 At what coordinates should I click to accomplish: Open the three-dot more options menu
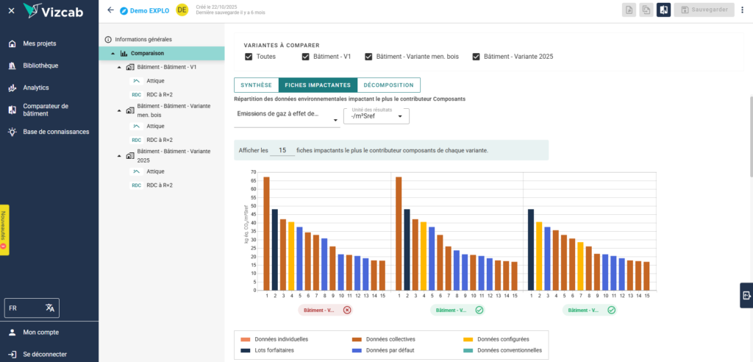point(743,10)
